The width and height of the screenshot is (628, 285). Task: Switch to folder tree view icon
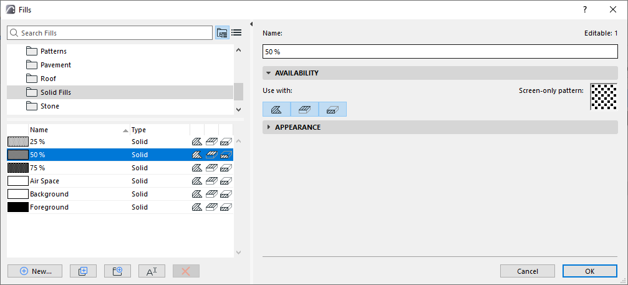222,33
